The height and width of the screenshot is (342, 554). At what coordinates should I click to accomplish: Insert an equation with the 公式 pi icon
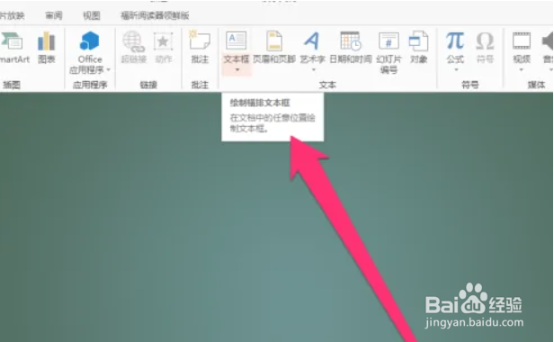[455, 41]
